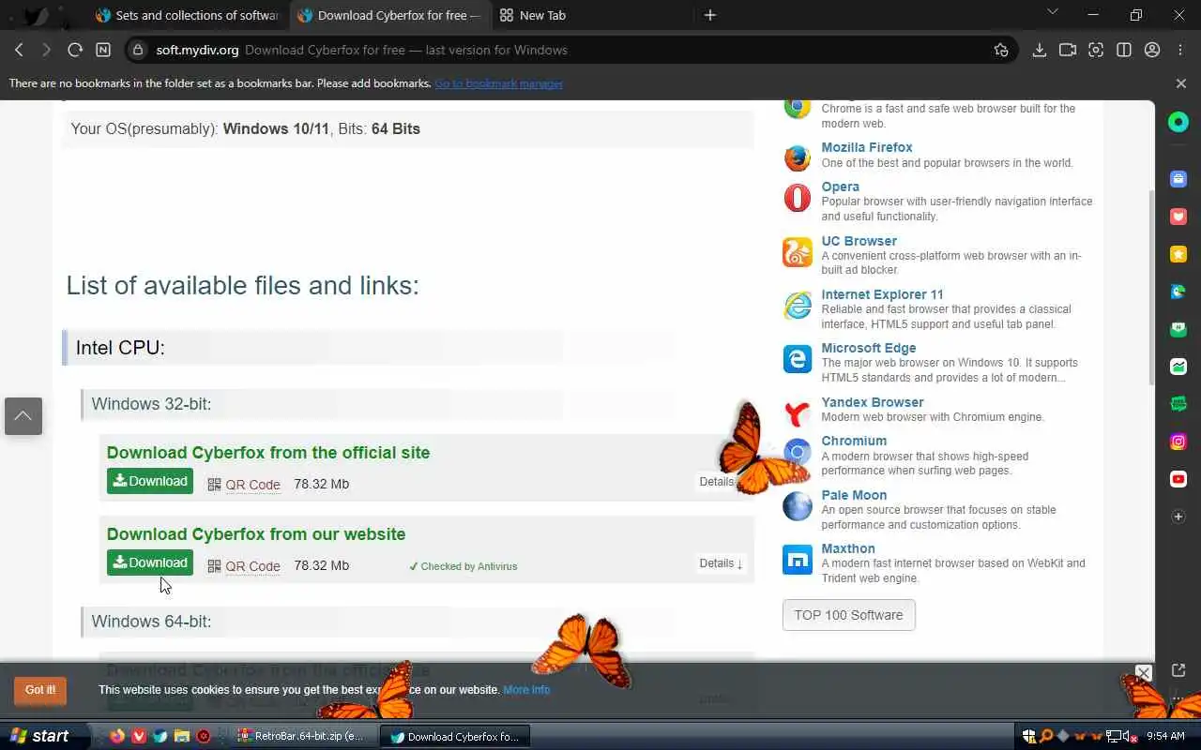1201x750 pixels.
Task: Open the Microsoft Edge link
Action: click(869, 348)
